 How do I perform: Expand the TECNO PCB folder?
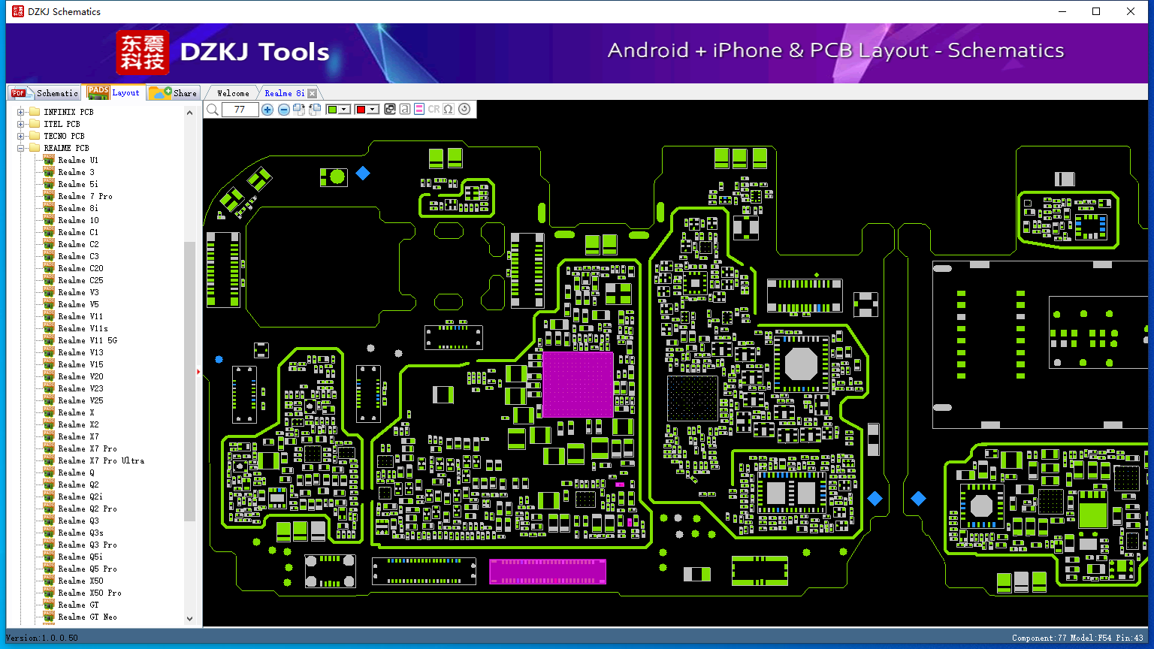(x=21, y=136)
